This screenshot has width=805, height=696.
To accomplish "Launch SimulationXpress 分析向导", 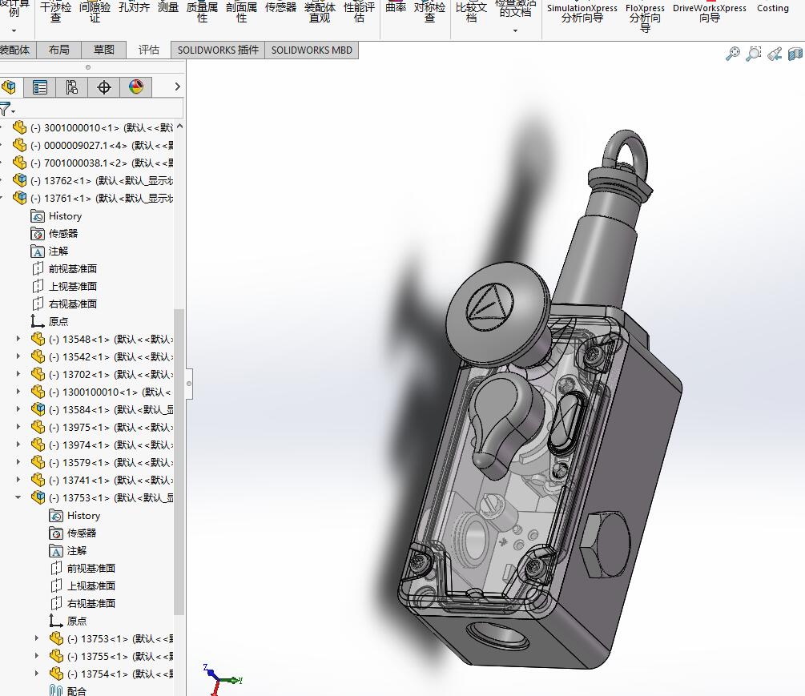I will point(582,13).
